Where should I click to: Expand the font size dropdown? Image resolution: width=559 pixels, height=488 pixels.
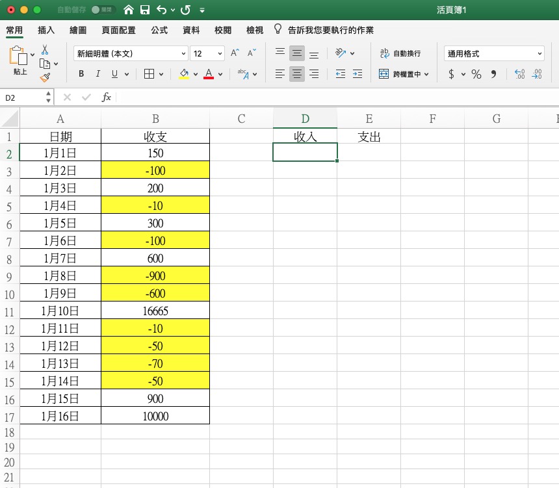220,53
